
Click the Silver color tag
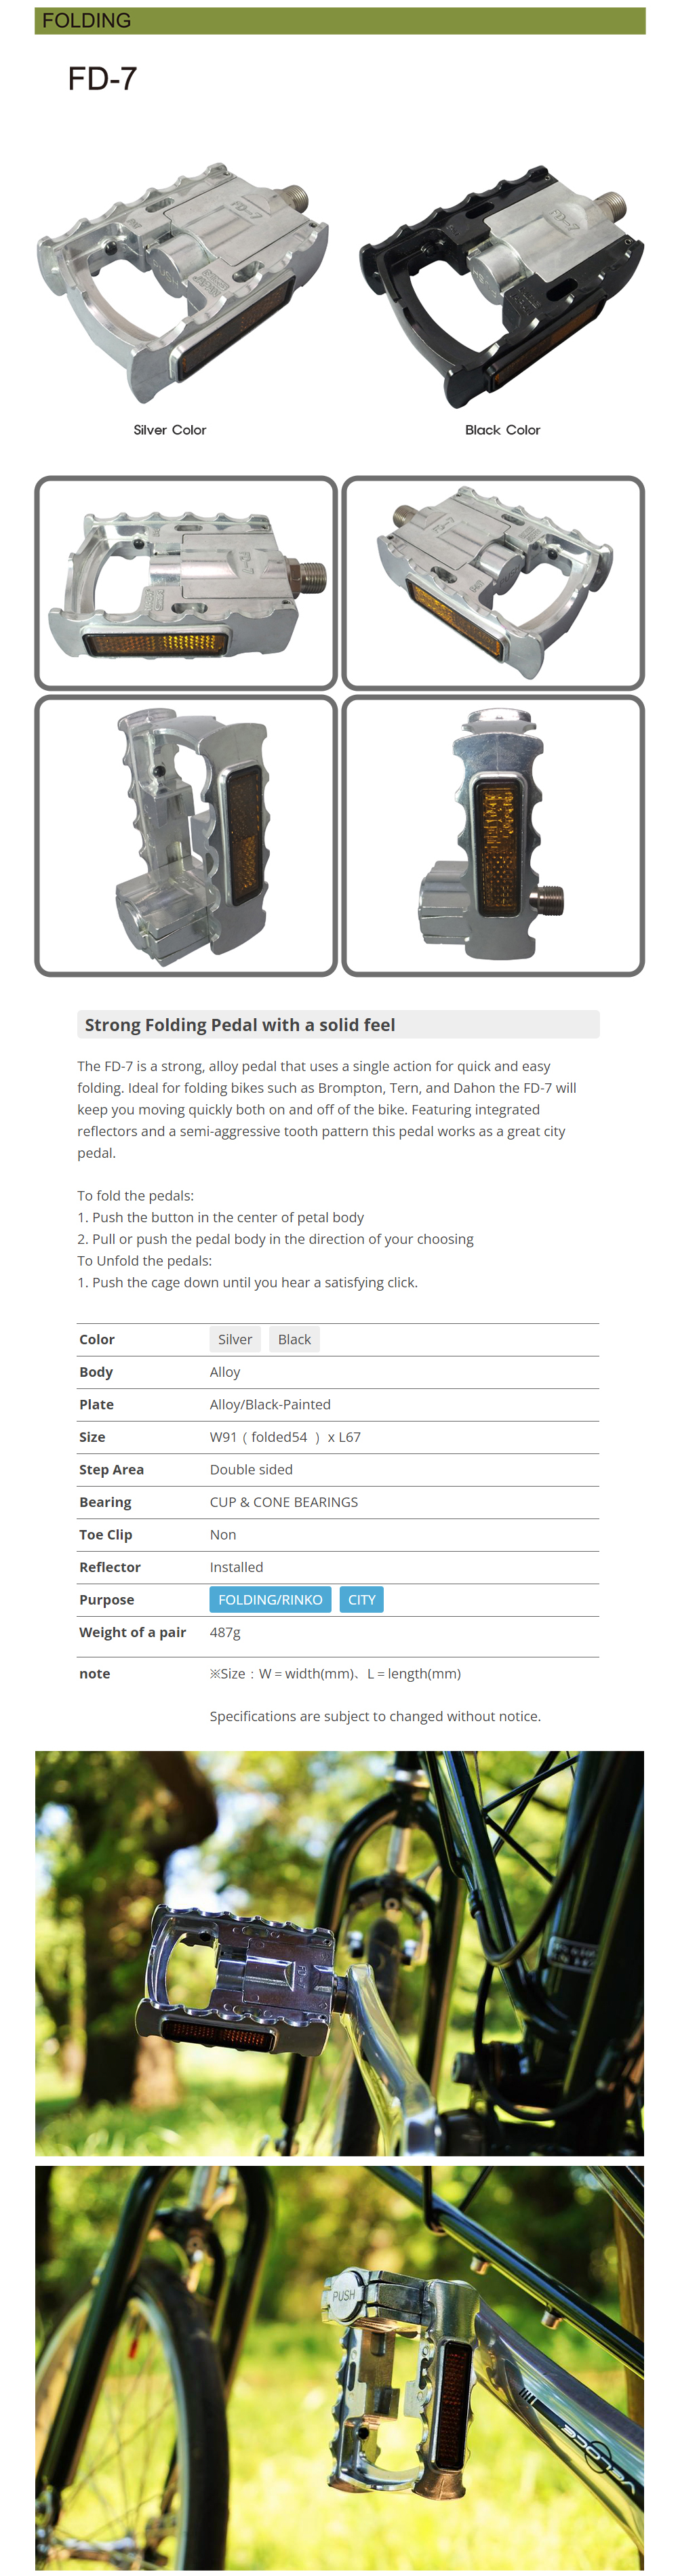(235, 1339)
